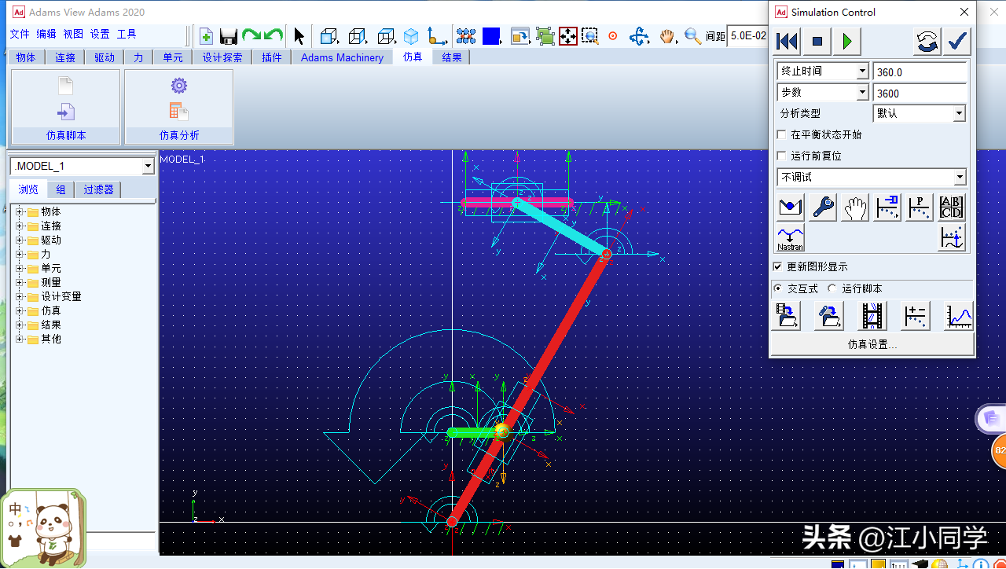1006x569 pixels.
Task: Select the arrow pointer tool
Action: coord(299,36)
